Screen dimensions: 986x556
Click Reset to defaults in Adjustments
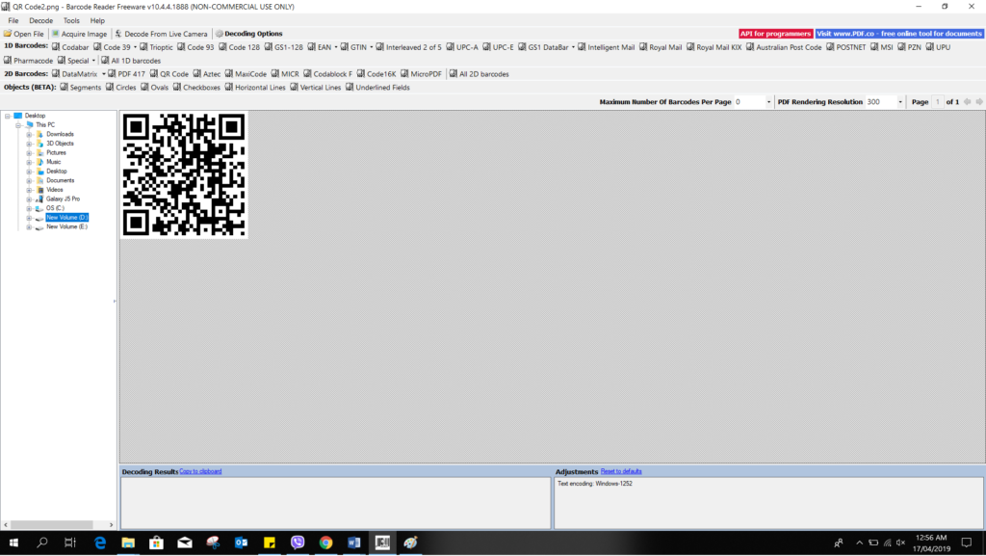tap(621, 471)
